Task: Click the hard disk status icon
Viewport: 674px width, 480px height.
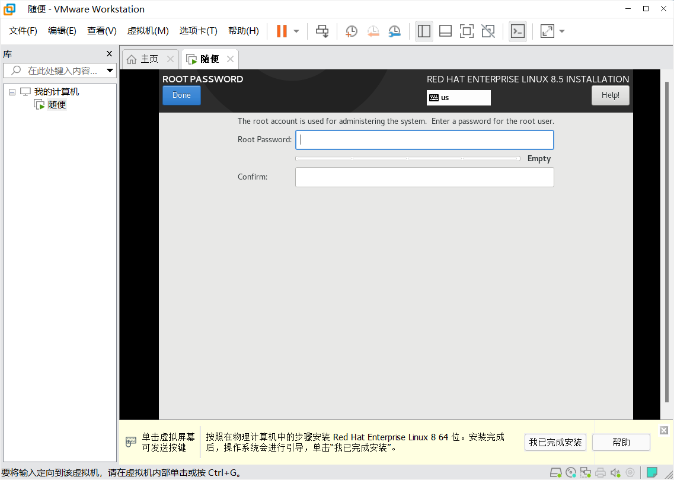Action: pyautogui.click(x=556, y=473)
